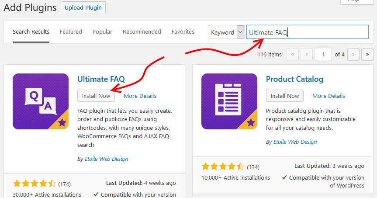Click the Product Catalog plugin icon
The width and height of the screenshot is (377, 198).
[x=229, y=101]
